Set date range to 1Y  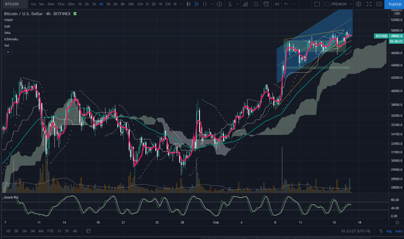click(x=59, y=231)
